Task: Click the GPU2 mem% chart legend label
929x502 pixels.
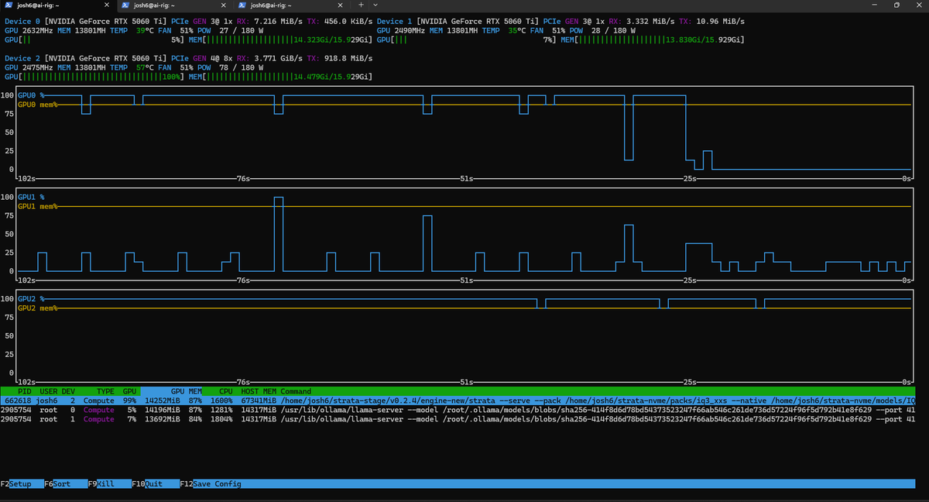Action: [x=37, y=308]
